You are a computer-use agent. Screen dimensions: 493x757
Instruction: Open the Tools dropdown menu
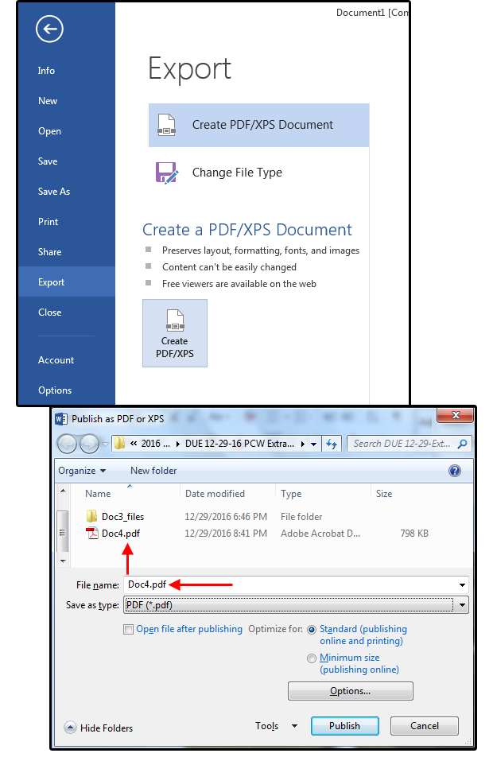click(x=276, y=726)
